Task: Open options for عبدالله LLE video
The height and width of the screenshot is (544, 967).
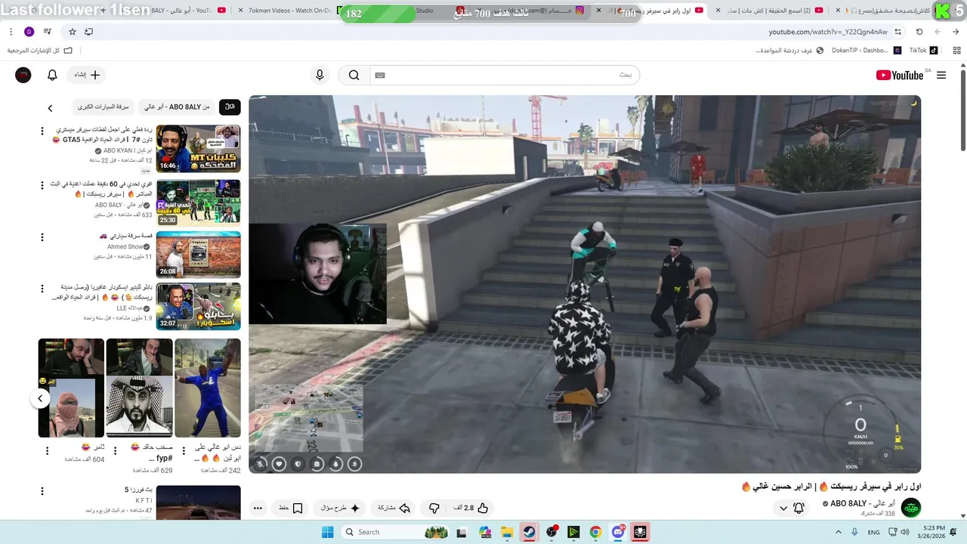Action: point(43,289)
